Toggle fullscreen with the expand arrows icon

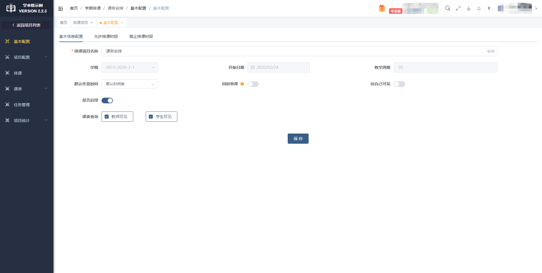pyautogui.click(x=458, y=8)
